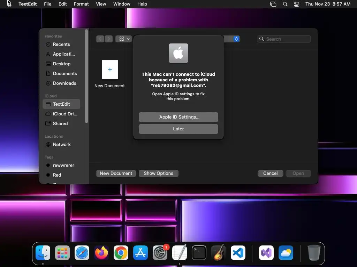
Task: Click the Show Options button
Action: coord(159,173)
